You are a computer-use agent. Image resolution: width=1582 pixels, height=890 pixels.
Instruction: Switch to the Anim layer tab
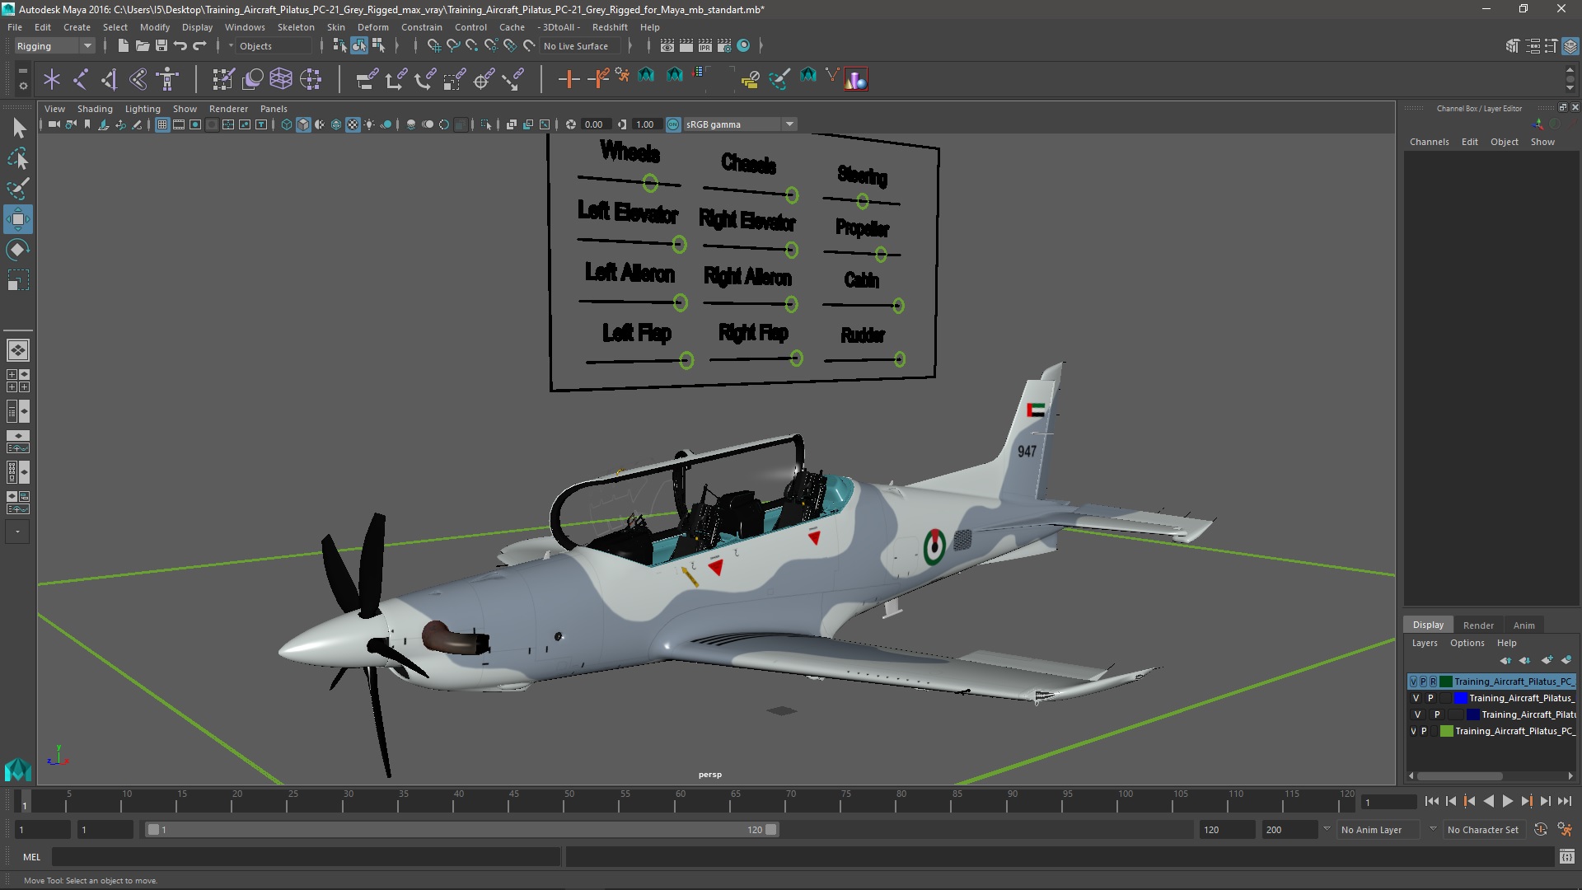click(1523, 625)
